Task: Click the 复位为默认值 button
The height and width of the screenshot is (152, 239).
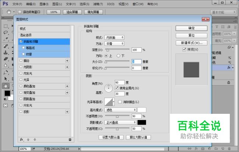Action: 138,137
